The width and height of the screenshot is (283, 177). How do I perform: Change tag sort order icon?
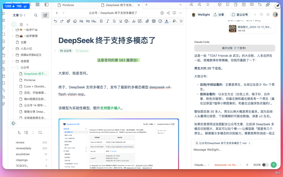(19, 133)
